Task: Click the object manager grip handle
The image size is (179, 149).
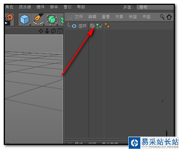Action: pyautogui.click(x=69, y=17)
